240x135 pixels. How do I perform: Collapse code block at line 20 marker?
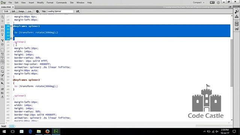11,26
